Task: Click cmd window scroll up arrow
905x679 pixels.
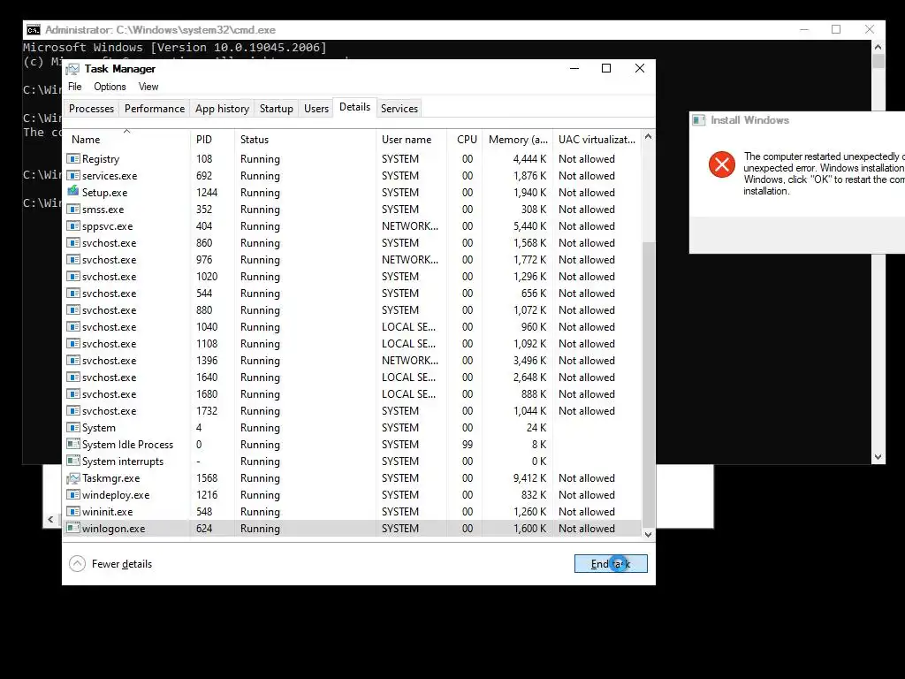Action: click(878, 48)
